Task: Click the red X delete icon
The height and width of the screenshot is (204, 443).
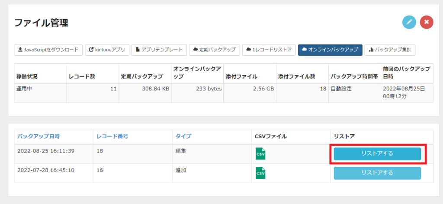Action: coord(427,22)
